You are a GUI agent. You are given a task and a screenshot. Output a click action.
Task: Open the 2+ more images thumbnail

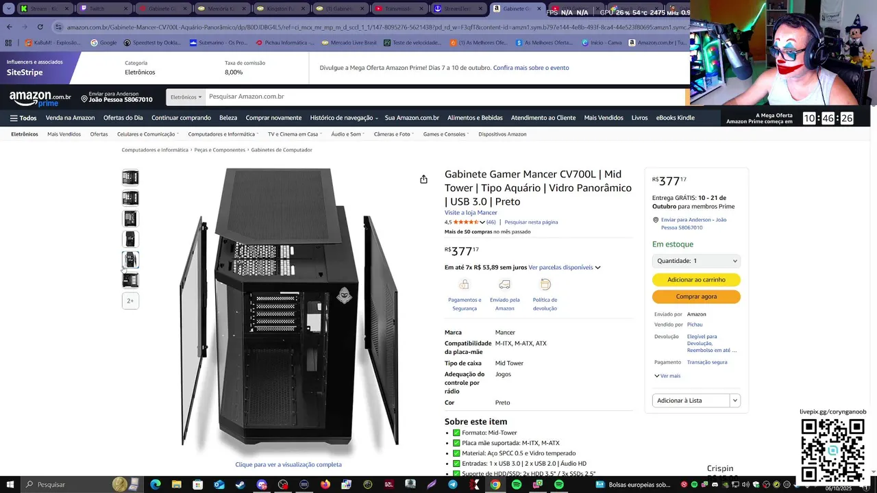tap(130, 301)
